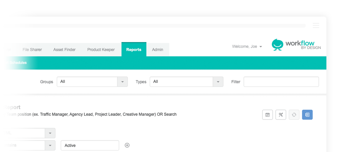Add a filter condition with plus icon
Viewport: 343px width, 152px height.
[127, 145]
